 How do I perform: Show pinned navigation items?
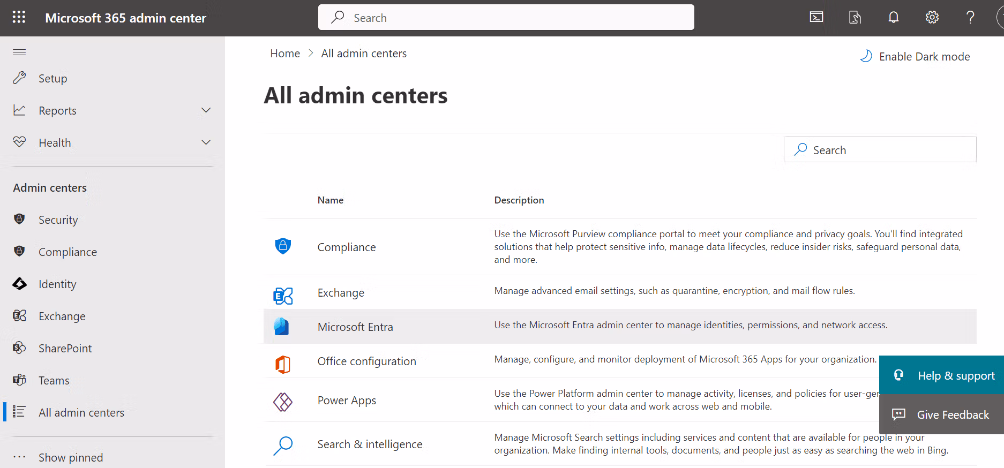click(x=70, y=457)
